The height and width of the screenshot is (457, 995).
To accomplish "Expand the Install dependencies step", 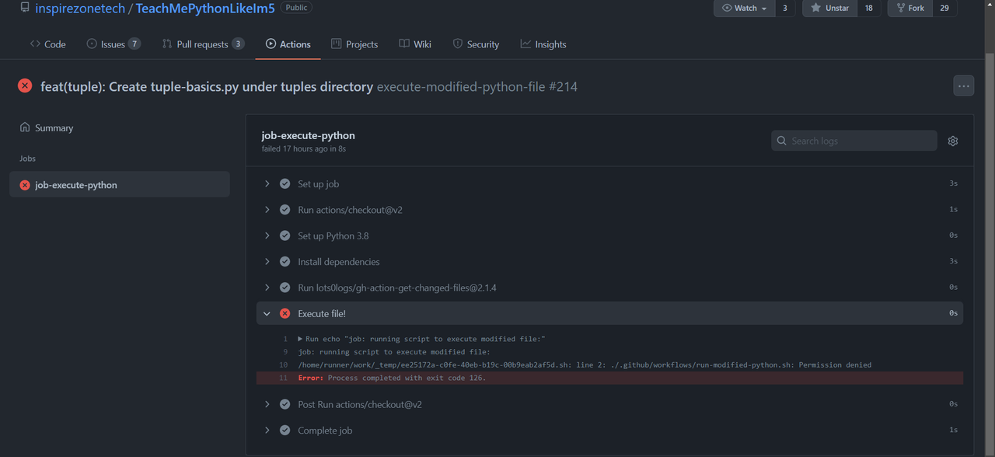I will [609, 262].
